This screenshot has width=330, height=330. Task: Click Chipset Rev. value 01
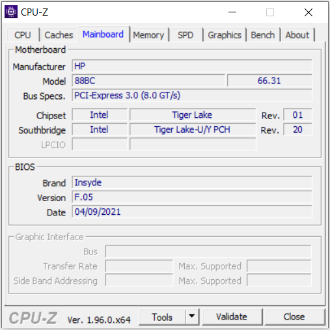[x=297, y=115]
